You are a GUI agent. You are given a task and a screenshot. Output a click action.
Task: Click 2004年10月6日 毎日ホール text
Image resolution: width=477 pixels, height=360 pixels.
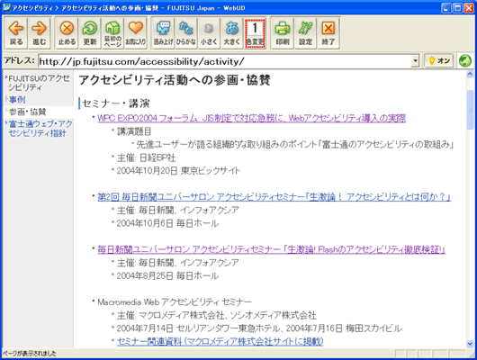[x=167, y=223]
